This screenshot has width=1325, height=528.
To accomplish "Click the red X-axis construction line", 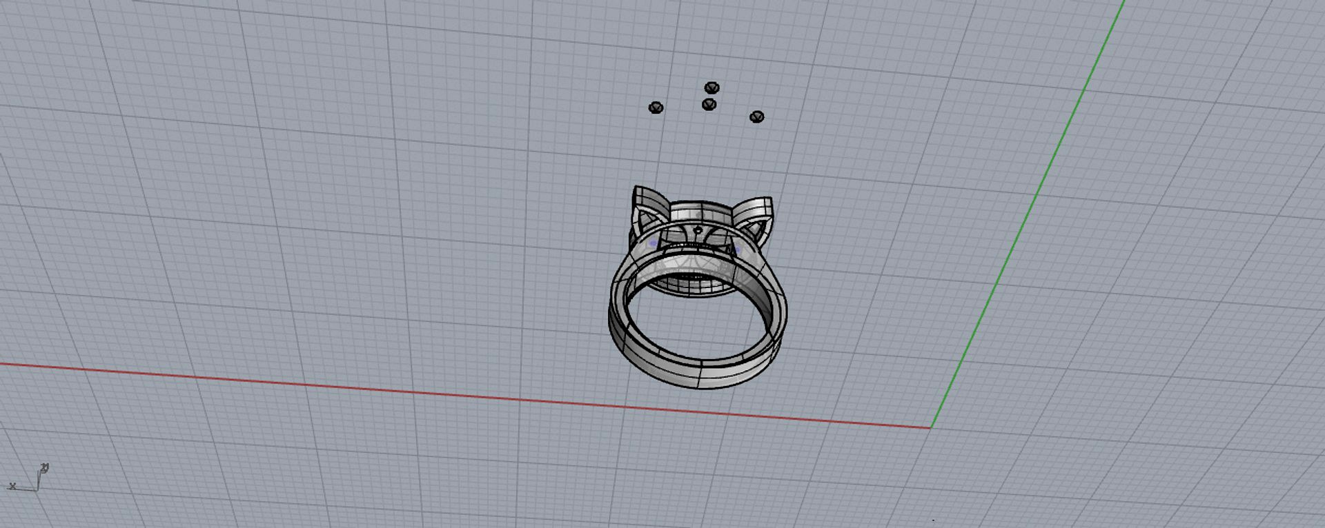I will (464, 395).
